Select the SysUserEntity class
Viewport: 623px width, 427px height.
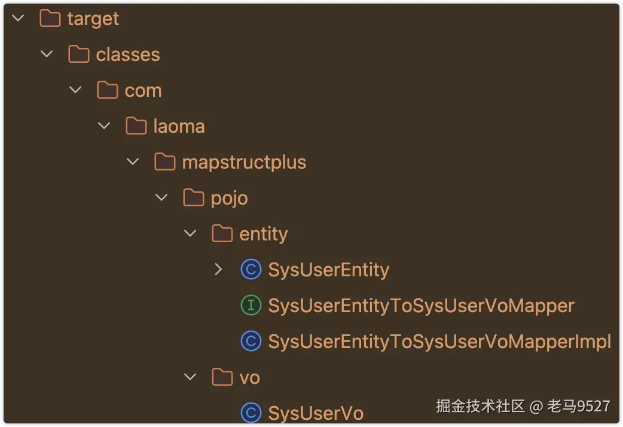328,269
